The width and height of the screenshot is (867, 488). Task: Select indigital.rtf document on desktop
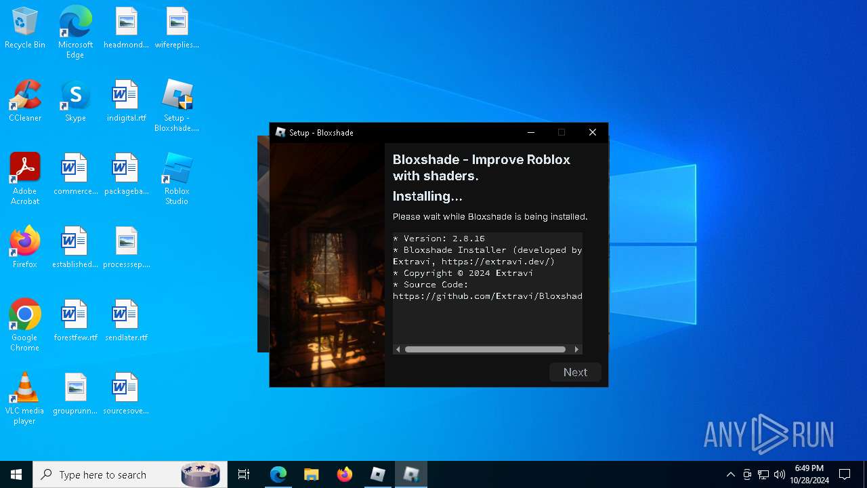126,102
